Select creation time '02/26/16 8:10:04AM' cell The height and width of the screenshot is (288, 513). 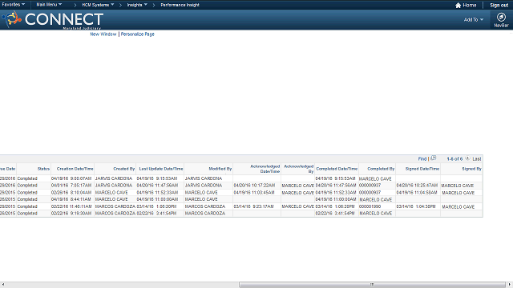[71, 193]
